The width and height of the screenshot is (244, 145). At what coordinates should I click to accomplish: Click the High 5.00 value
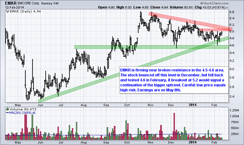[124, 7]
